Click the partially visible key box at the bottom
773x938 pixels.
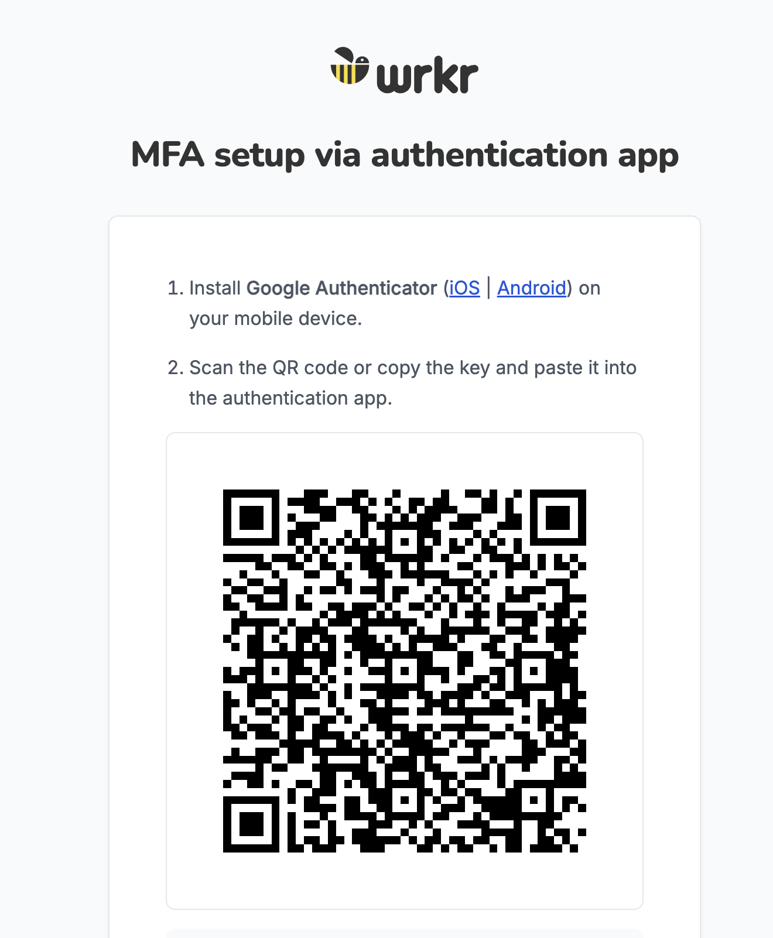(405, 933)
